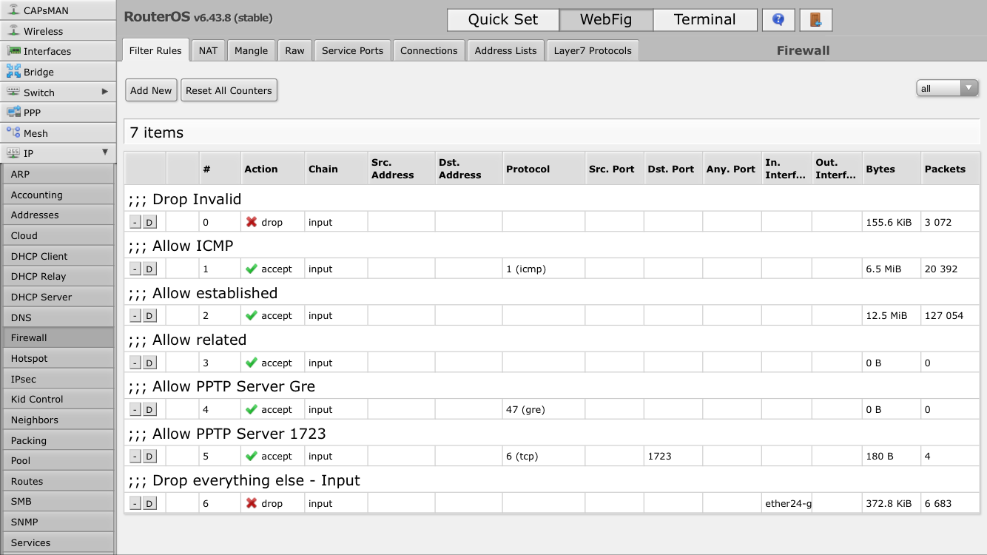Image resolution: width=987 pixels, height=555 pixels.
Task: Click the Mesh icon in sidebar
Action: (13, 133)
